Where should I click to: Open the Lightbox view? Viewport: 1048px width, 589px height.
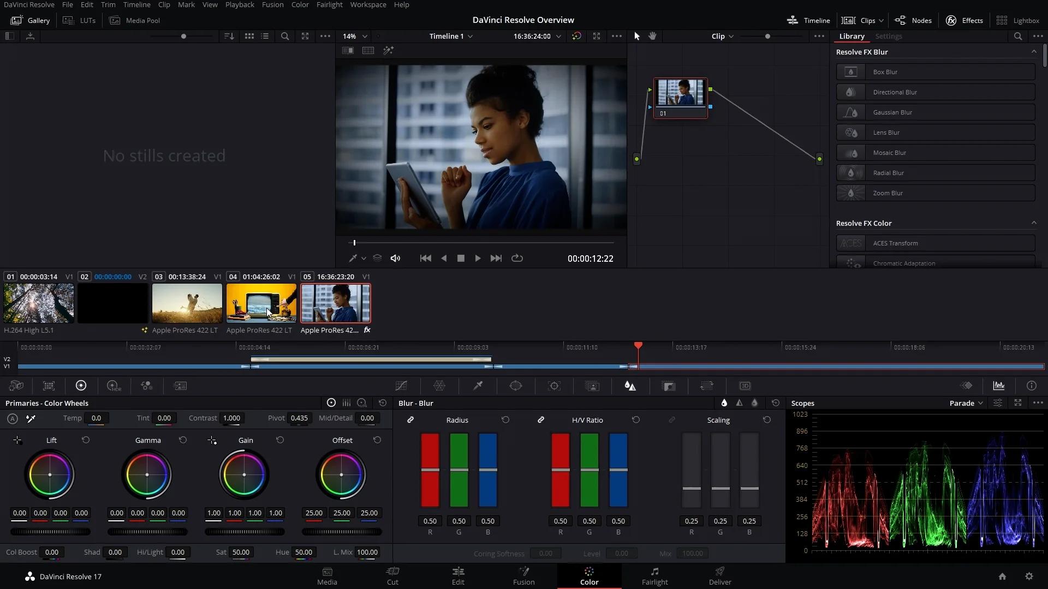point(1017,20)
